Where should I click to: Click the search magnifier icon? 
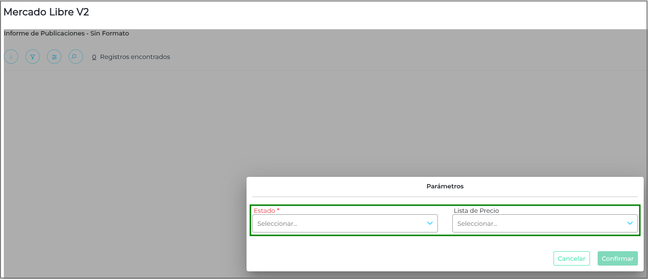pos(76,57)
